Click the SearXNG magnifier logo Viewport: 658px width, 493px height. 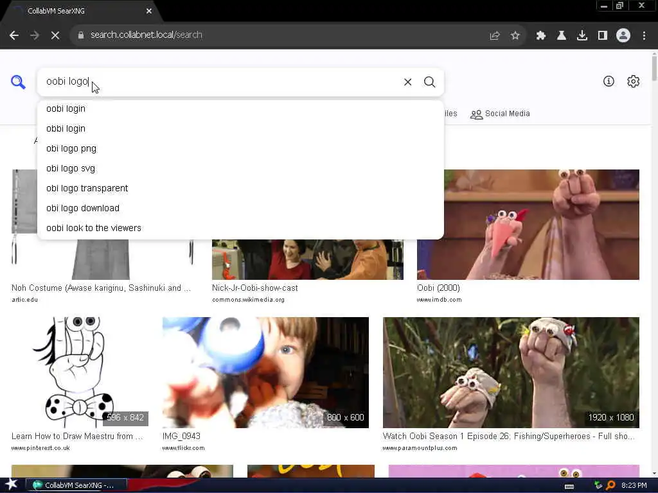18,82
